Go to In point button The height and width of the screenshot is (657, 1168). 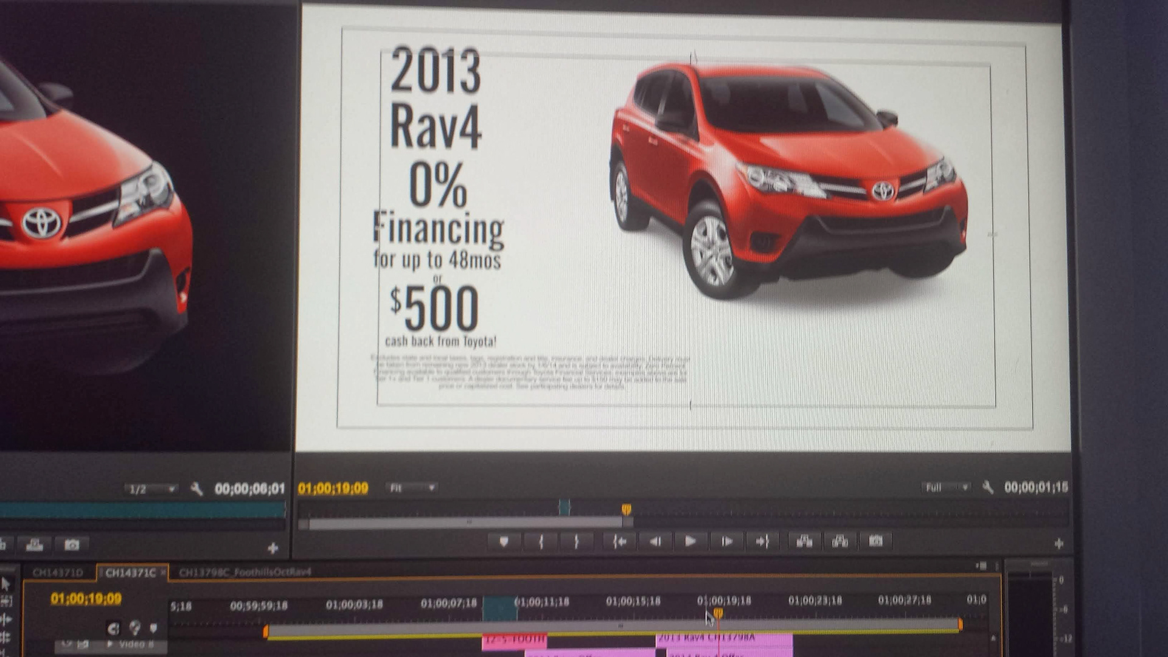point(620,541)
